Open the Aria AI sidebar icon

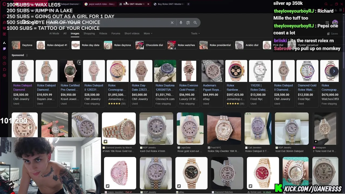[4, 43]
